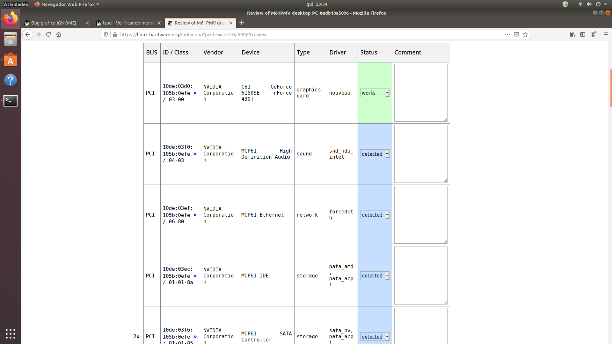The image size is (612, 344).
Task: Open the network status indicator
Action: [580, 4]
